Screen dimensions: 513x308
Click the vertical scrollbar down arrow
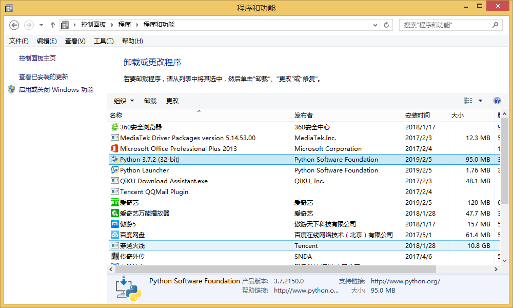coord(504,261)
